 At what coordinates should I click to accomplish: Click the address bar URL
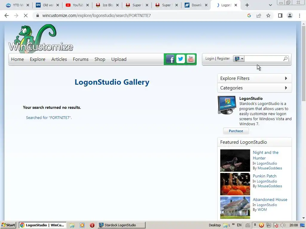[x=97, y=16]
